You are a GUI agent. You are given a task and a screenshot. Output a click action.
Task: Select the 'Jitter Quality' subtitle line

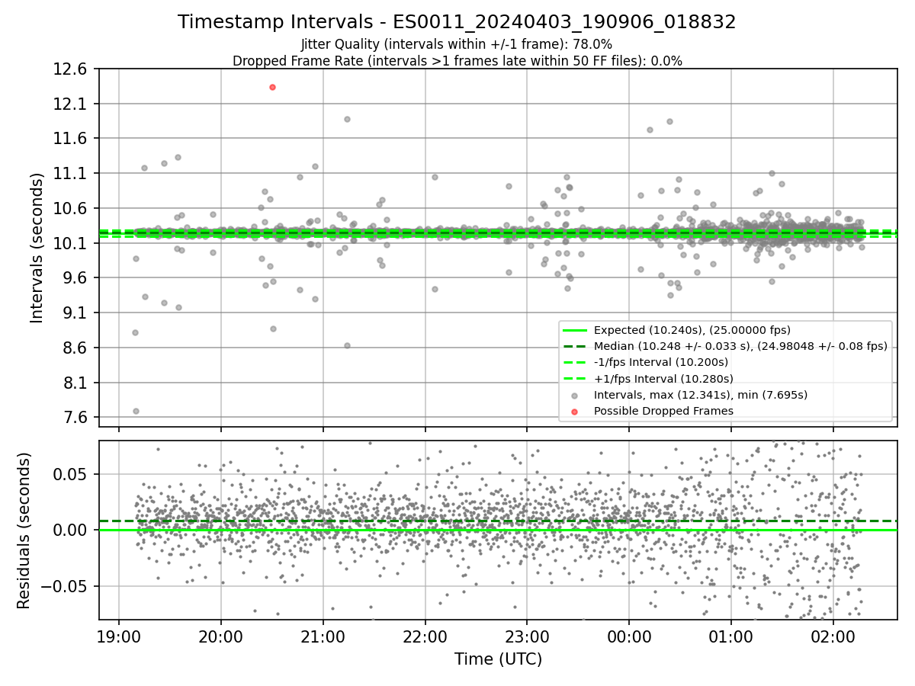457,44
